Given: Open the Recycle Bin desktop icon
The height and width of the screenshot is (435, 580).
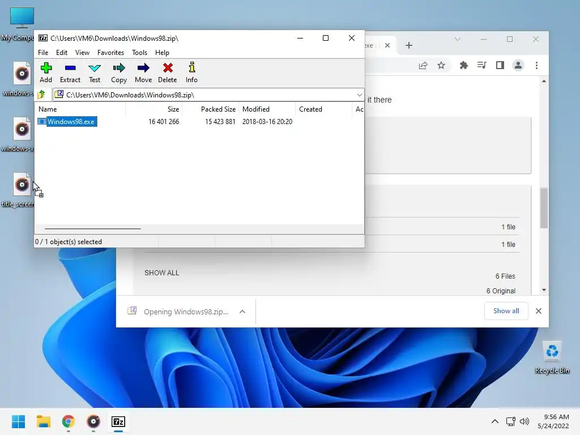Looking at the screenshot, I should click(552, 357).
